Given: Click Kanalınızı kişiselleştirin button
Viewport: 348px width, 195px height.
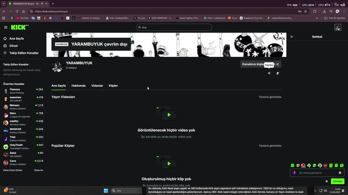Looking at the screenshot, I should 260,64.
